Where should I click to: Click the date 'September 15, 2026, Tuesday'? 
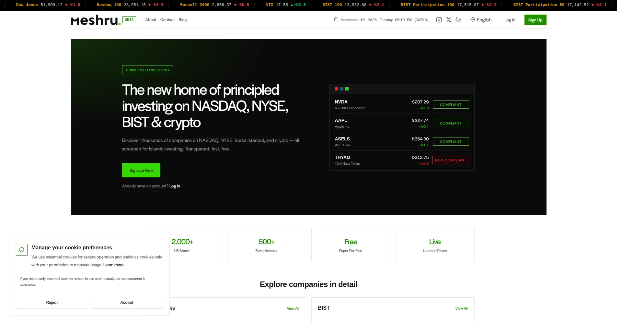[366, 20]
